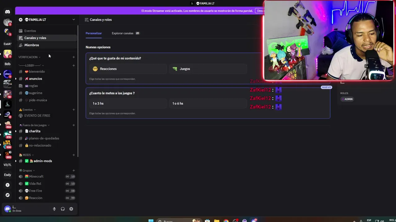396x222 pixels.
Task: Select Canales y roles sidebar item
Action: pos(46,38)
